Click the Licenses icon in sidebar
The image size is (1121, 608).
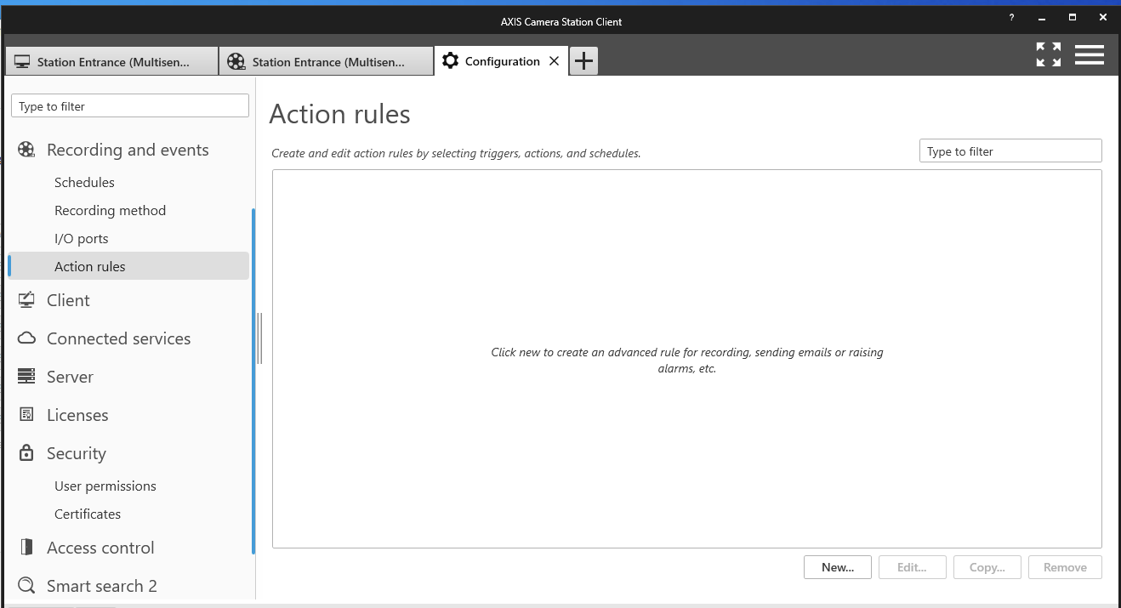tap(26, 415)
